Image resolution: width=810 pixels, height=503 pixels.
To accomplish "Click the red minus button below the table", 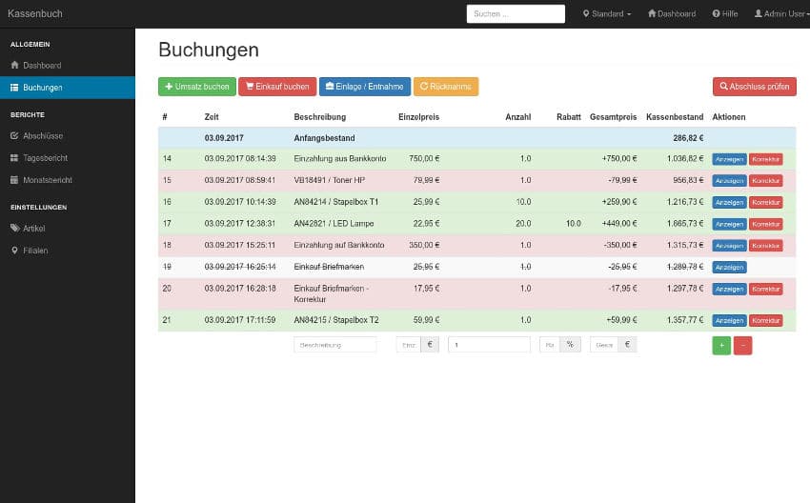I will [742, 345].
